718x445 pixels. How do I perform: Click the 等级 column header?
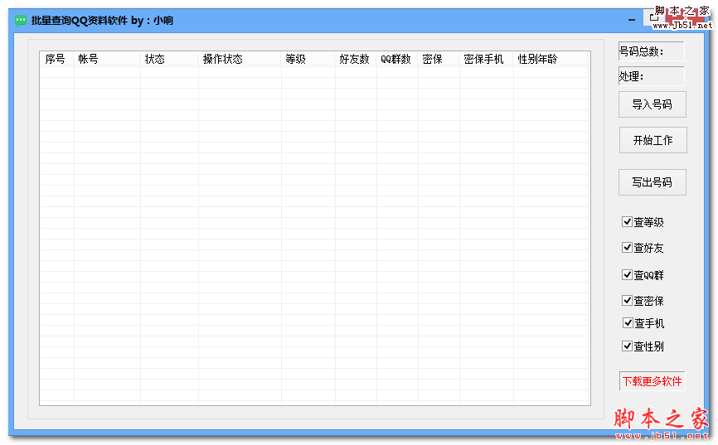coord(308,59)
